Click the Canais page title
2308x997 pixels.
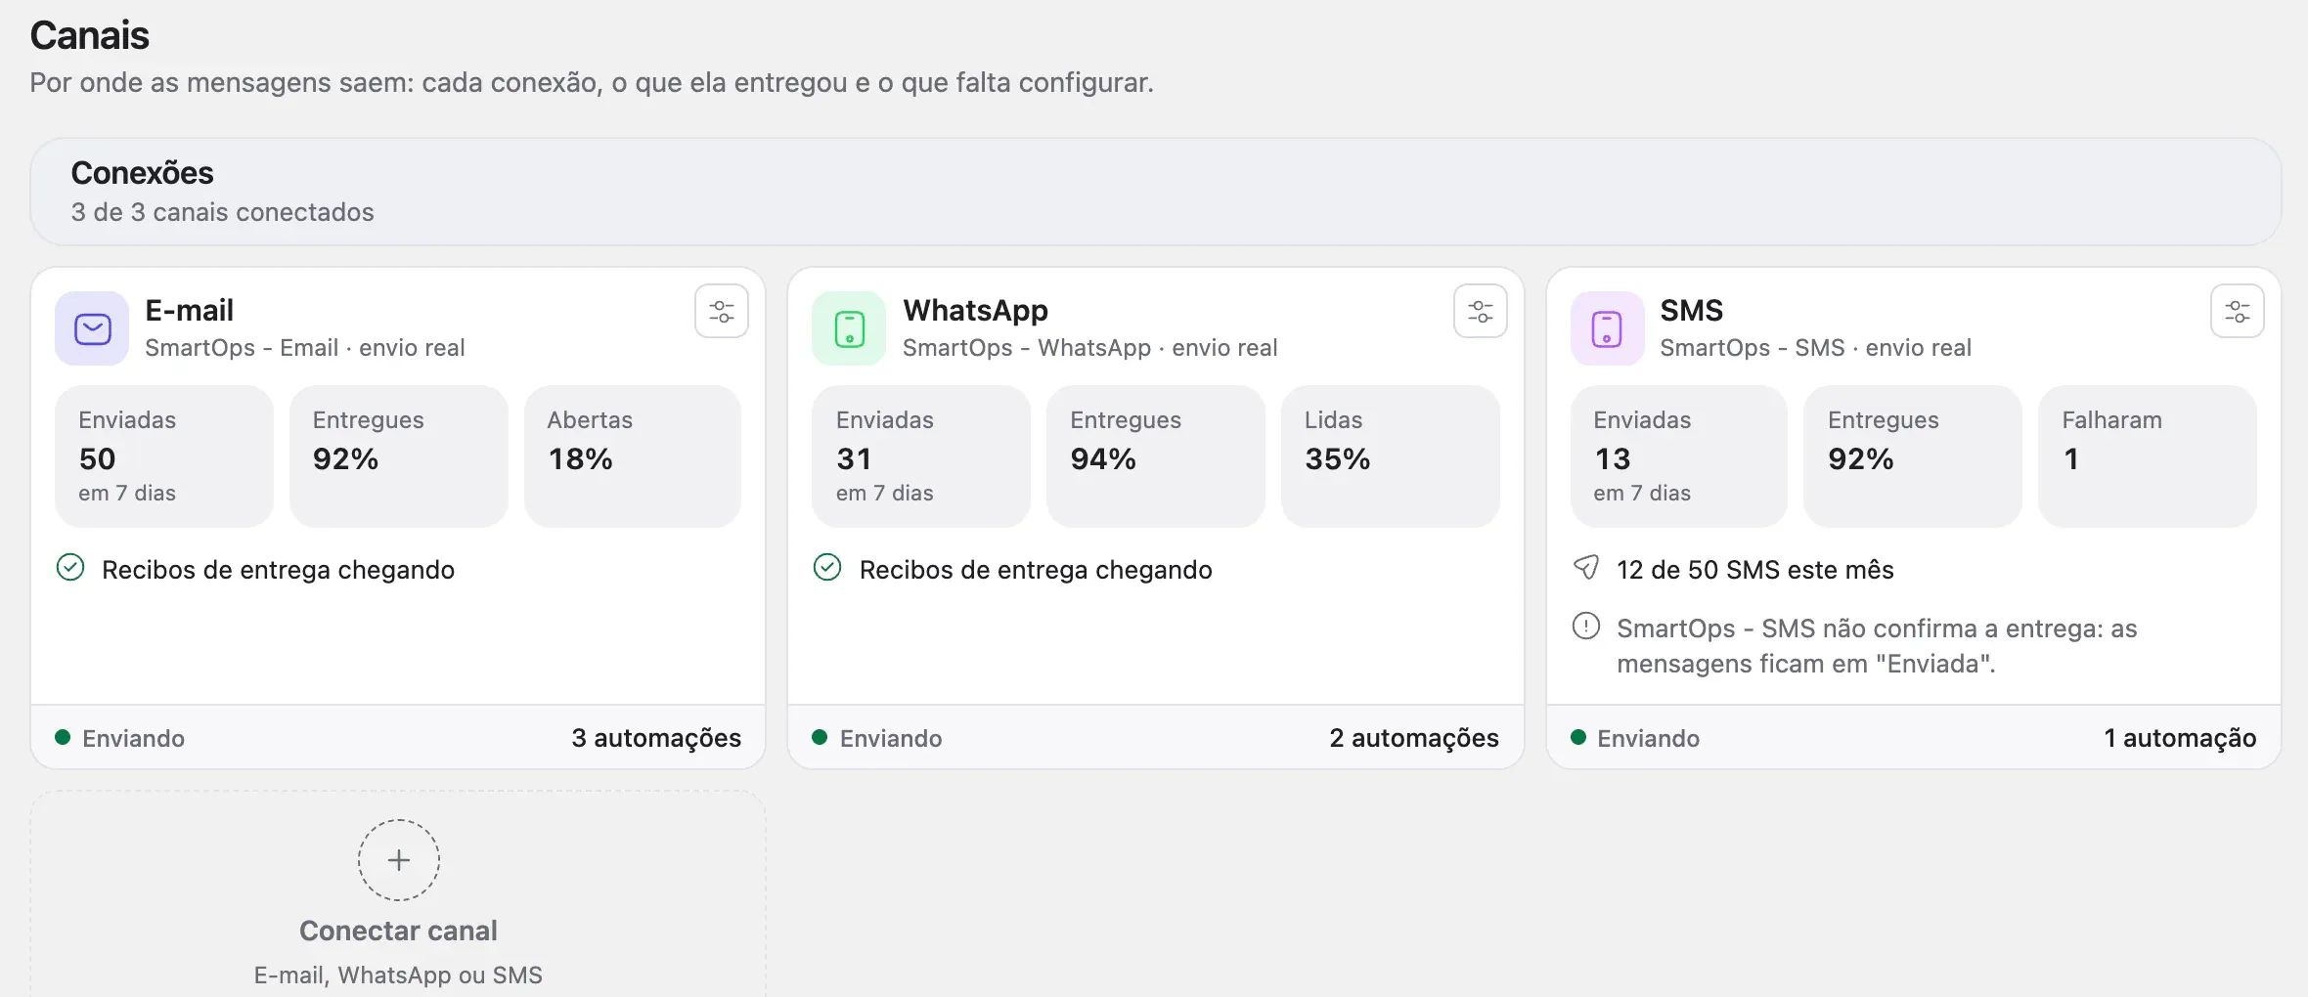pos(89,35)
